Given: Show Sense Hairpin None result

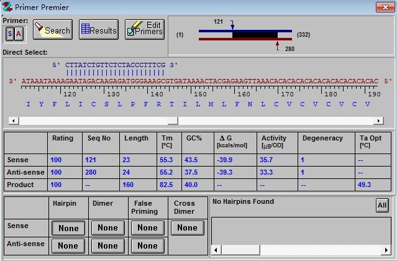Looking at the screenshot, I should coord(68,228).
